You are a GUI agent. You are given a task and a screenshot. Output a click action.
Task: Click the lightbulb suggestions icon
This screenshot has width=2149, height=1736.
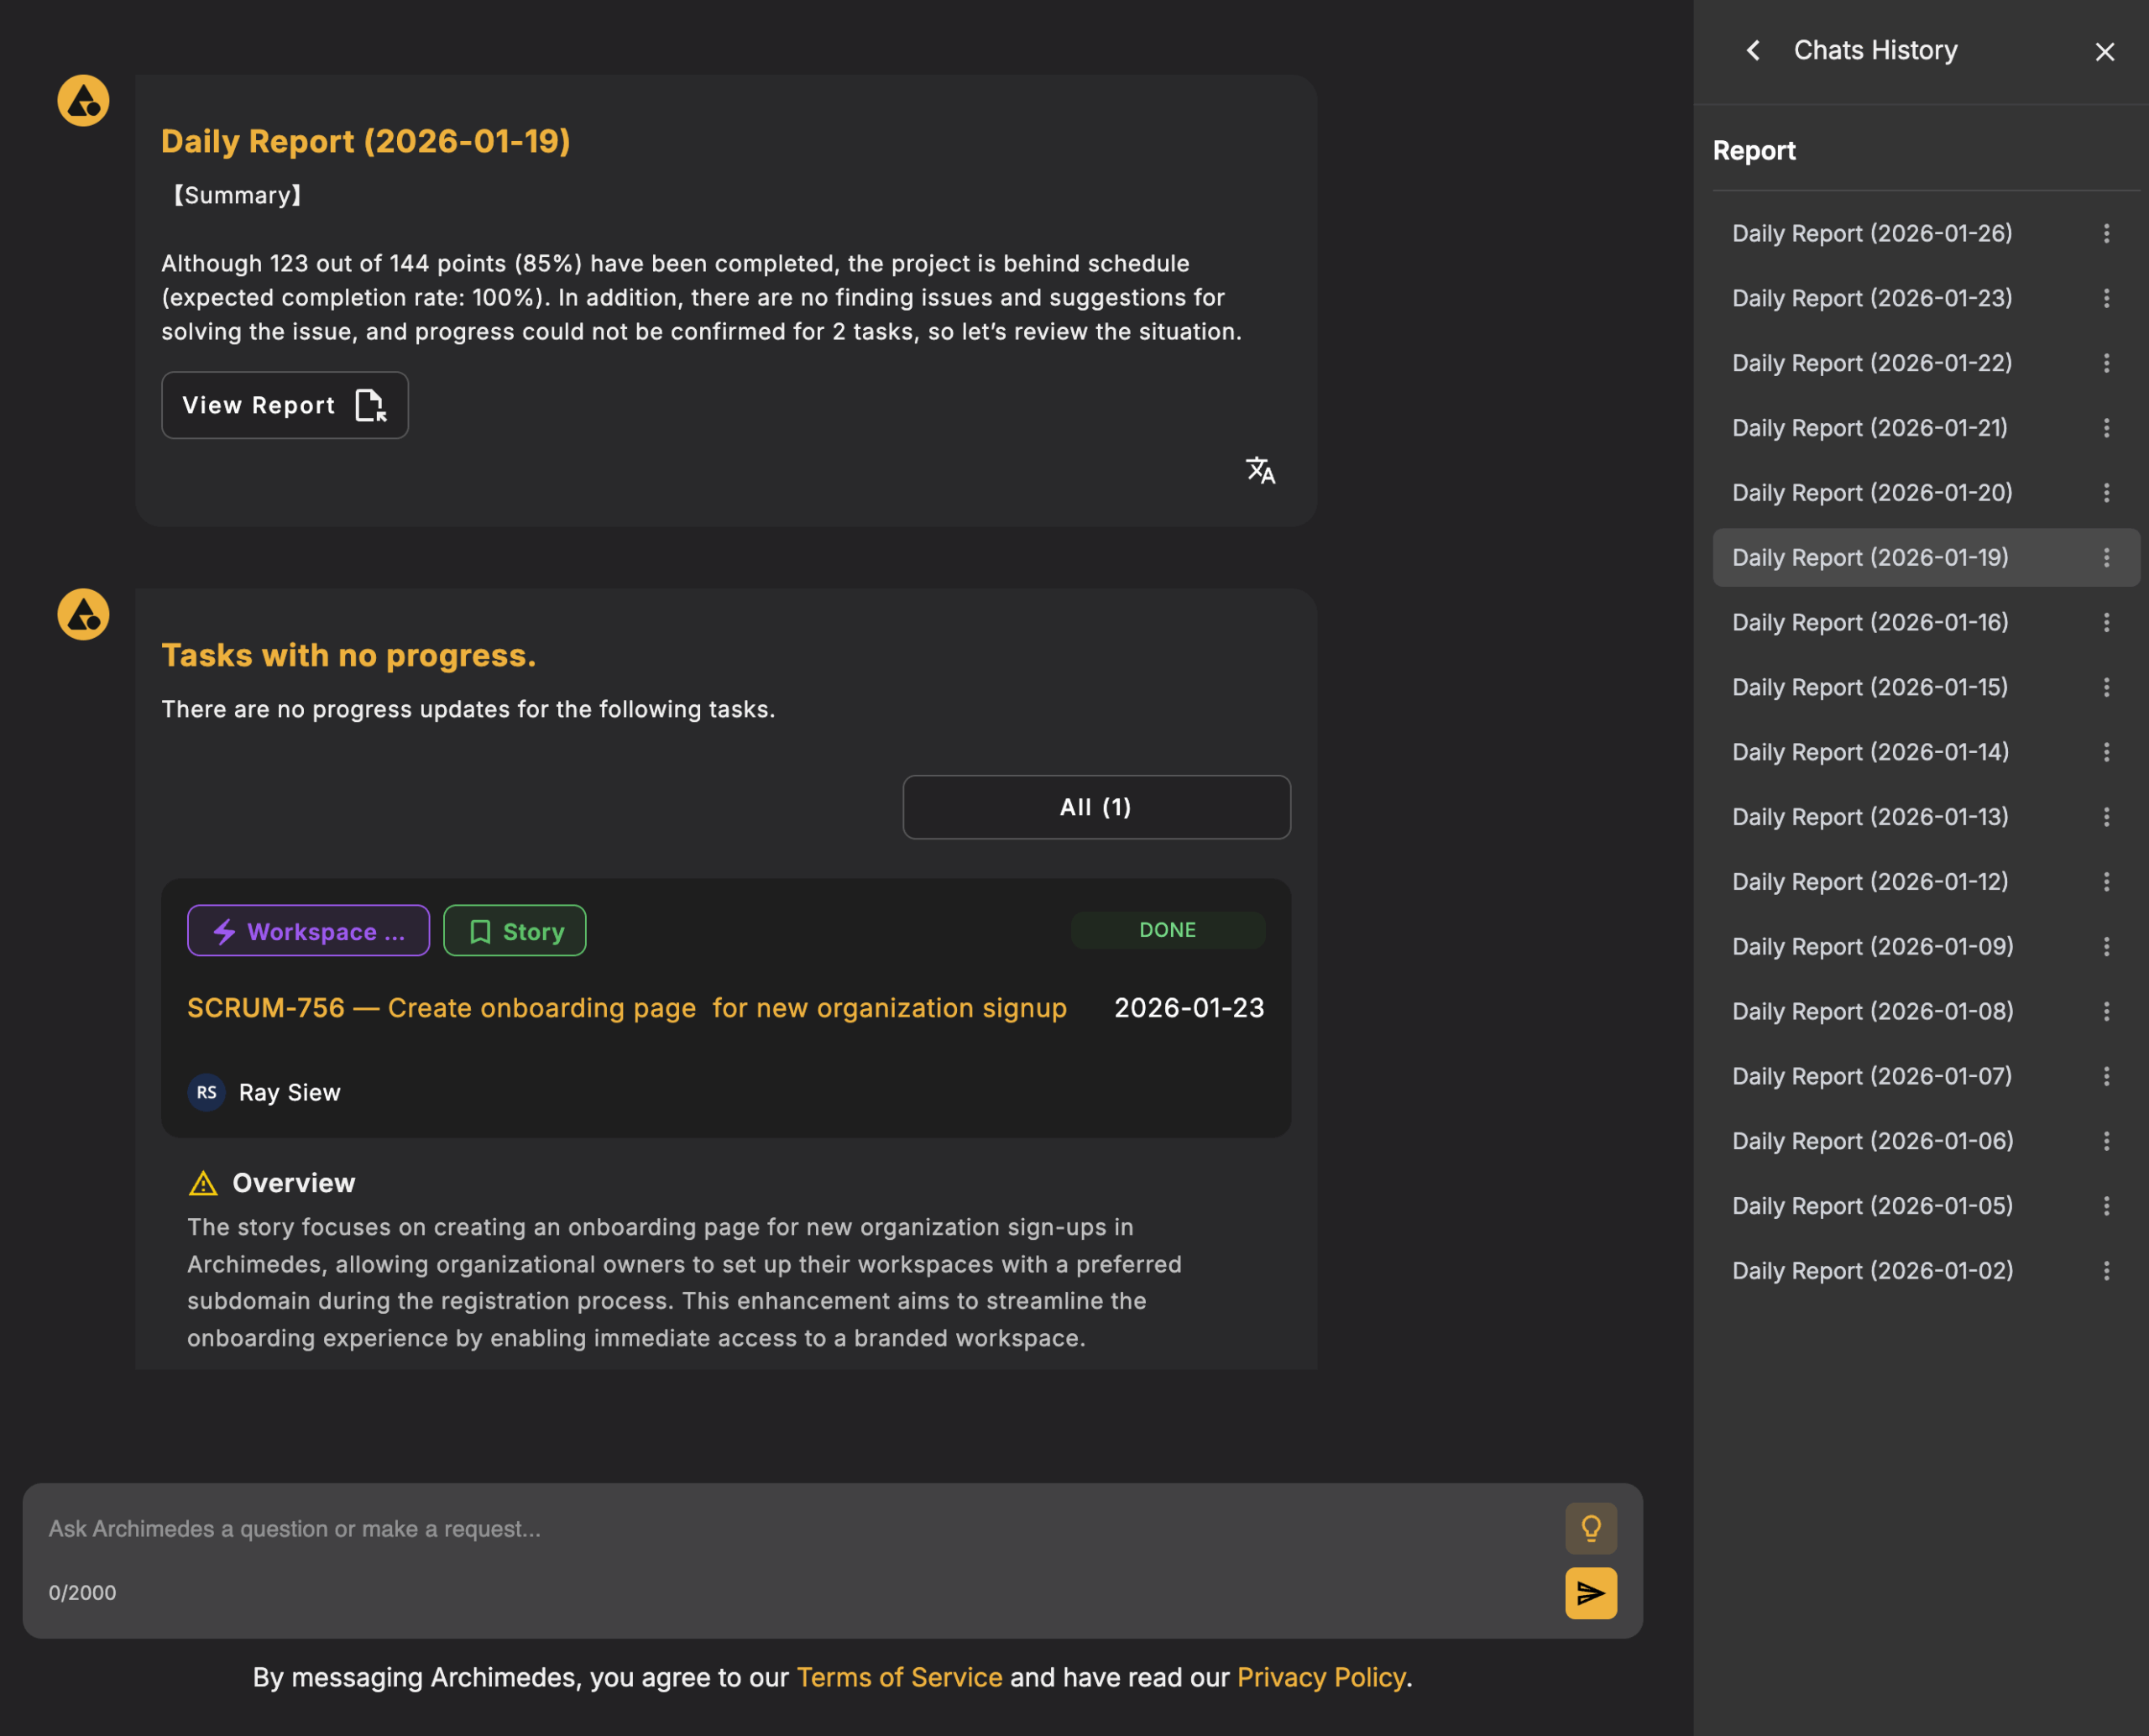1590,1528
